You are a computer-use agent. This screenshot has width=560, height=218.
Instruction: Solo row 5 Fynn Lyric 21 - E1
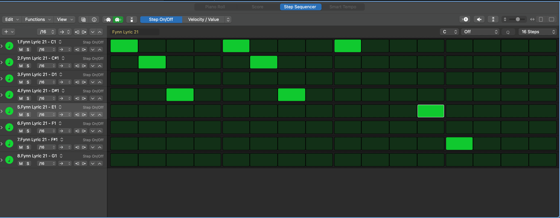(x=28, y=115)
